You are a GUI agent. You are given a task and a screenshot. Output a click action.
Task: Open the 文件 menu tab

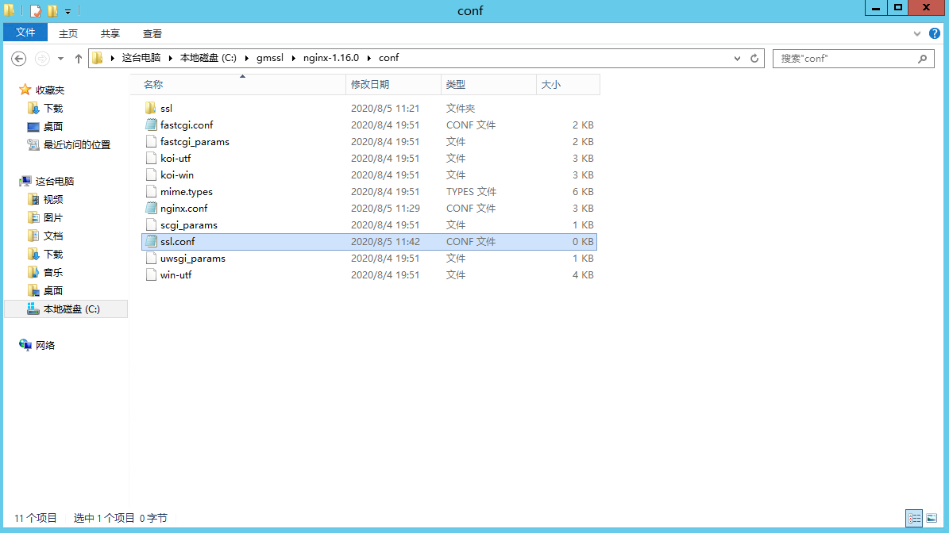coord(25,33)
